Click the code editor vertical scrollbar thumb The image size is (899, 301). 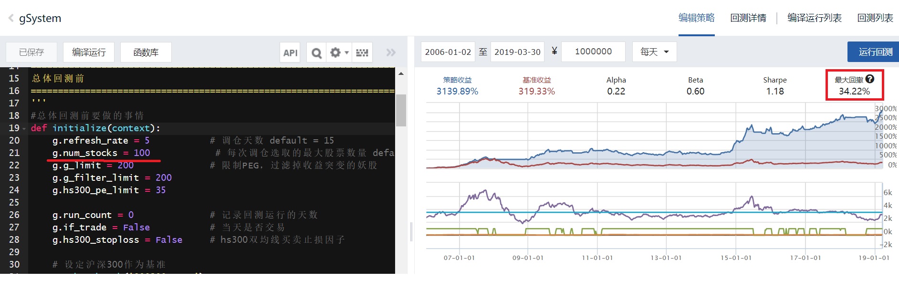coord(401,110)
